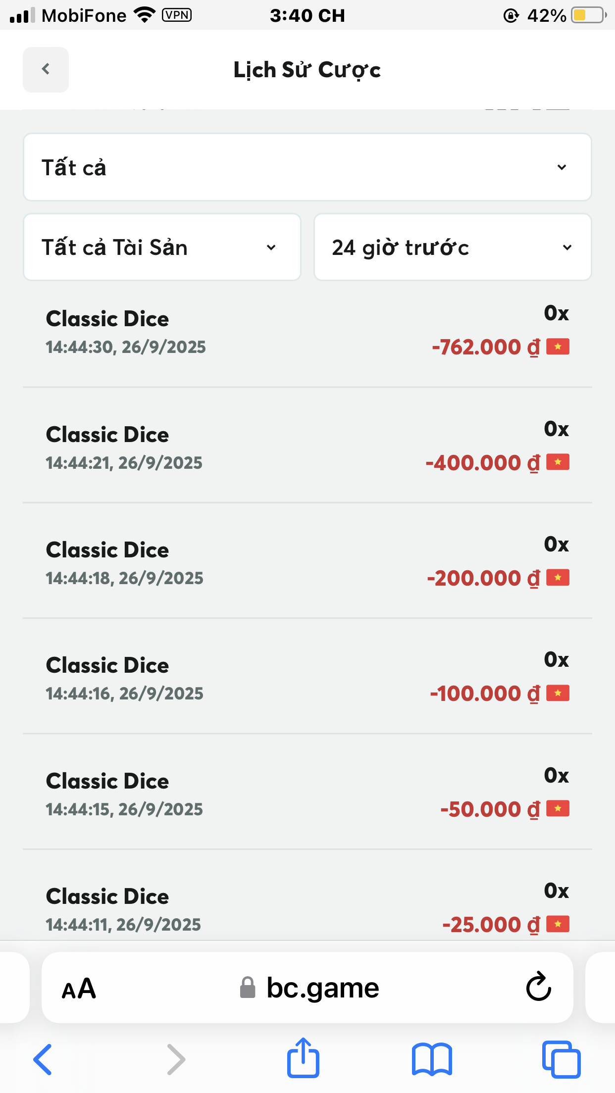
Task: Open the "24 giờ trước" time range dropdown
Action: pos(453,247)
